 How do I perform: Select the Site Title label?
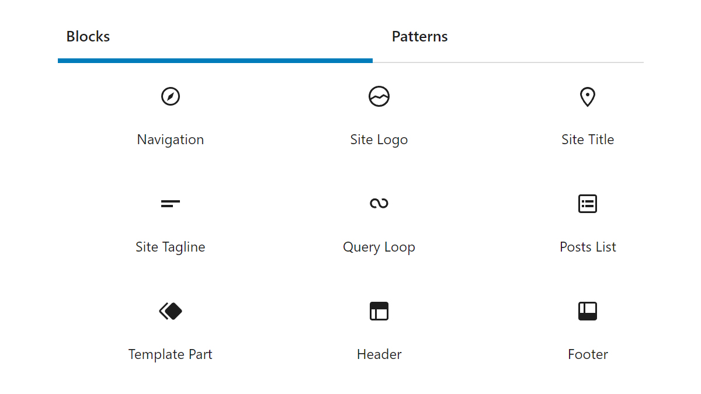point(588,140)
